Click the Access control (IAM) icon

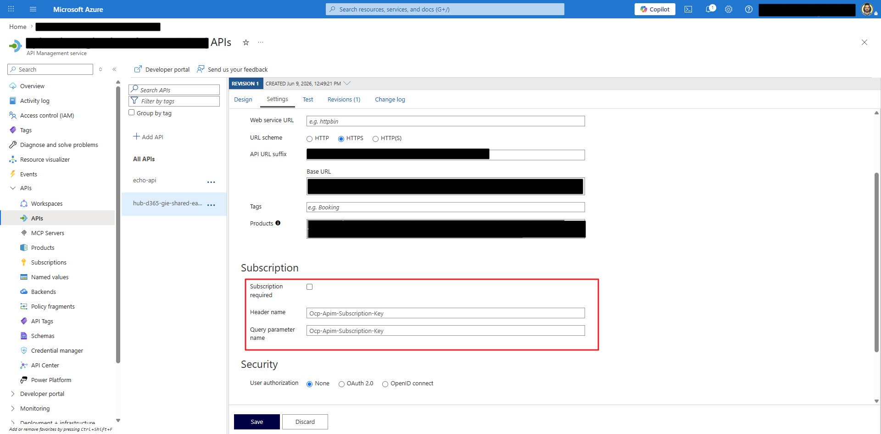pos(13,115)
